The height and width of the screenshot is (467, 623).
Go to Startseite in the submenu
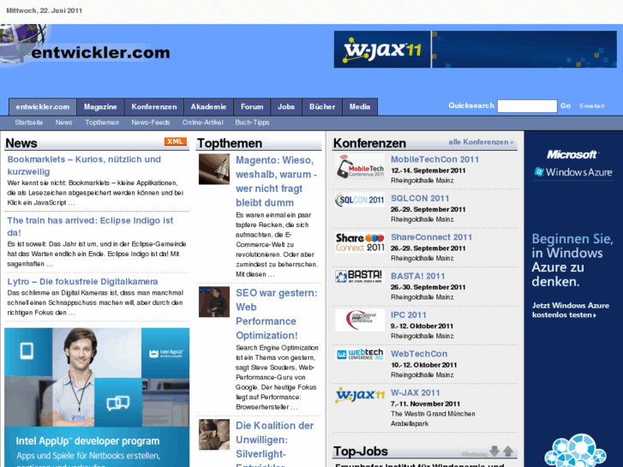pyautogui.click(x=29, y=123)
